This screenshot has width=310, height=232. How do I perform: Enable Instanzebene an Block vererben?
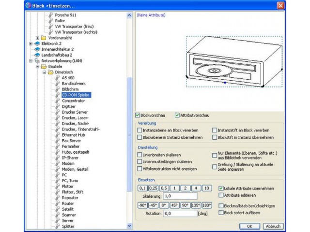(139, 130)
